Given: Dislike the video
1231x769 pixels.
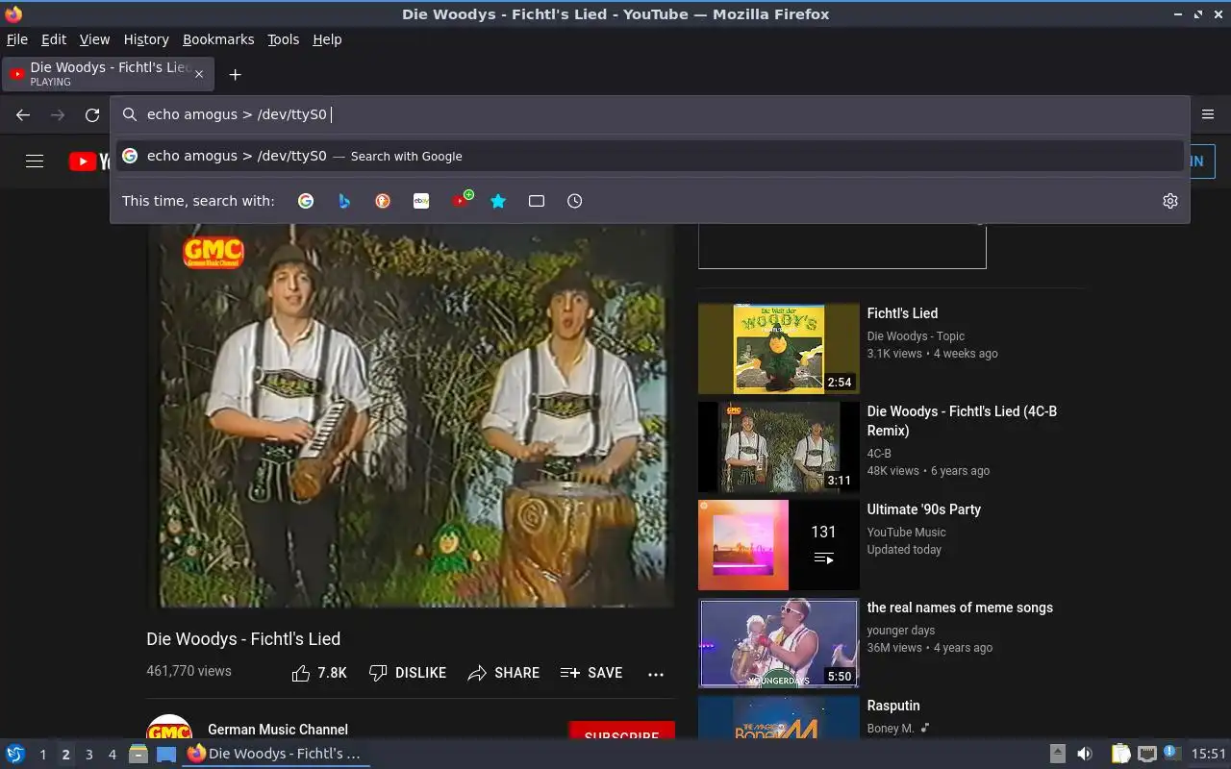Looking at the screenshot, I should tap(408, 673).
